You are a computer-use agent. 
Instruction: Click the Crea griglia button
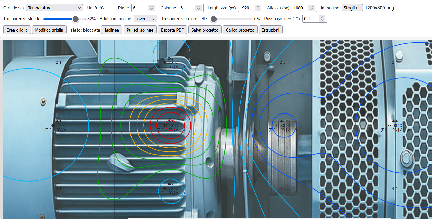pyautogui.click(x=17, y=30)
